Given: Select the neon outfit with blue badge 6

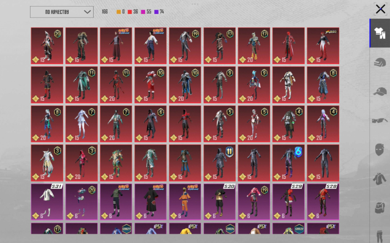Looking at the screenshot, I should click(x=288, y=163).
